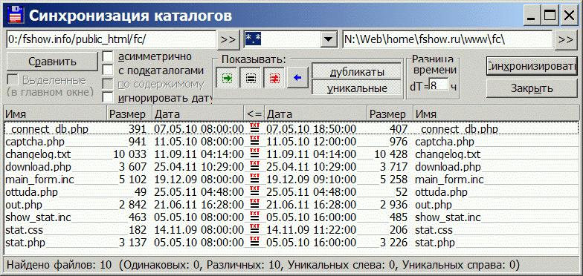The height and width of the screenshot is (276, 583).
Task: Click the blue left-arrow direction button
Action: pyautogui.click(x=297, y=77)
